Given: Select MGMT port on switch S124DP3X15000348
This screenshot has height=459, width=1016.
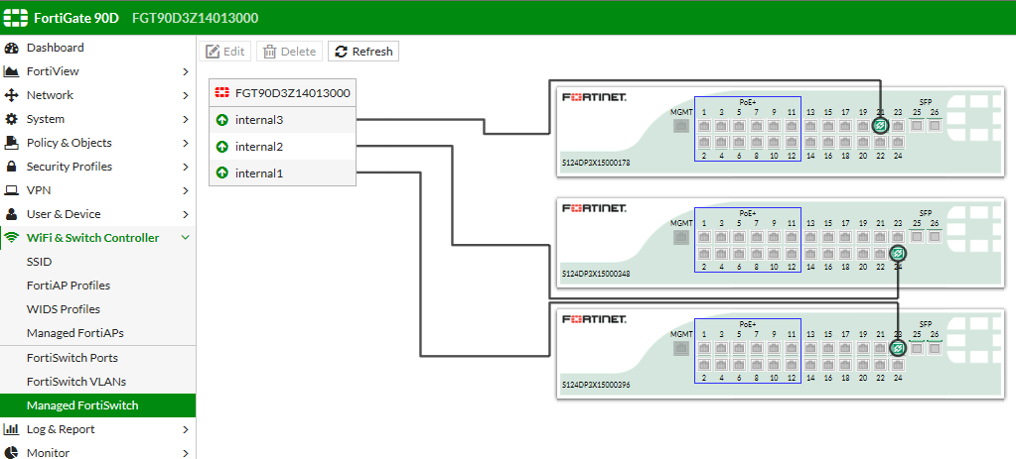Looking at the screenshot, I should (681, 237).
